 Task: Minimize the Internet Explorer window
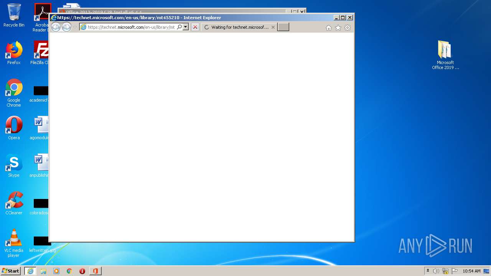336,18
